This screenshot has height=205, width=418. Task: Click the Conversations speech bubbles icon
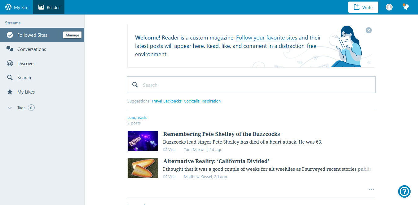[x=10, y=49]
